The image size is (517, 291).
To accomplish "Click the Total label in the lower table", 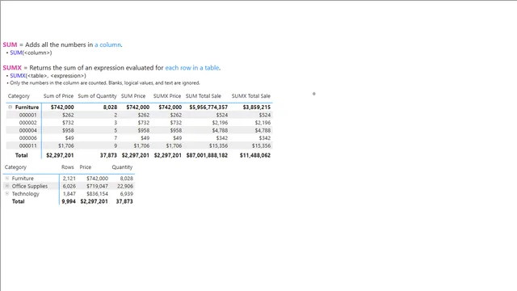I will (18, 201).
